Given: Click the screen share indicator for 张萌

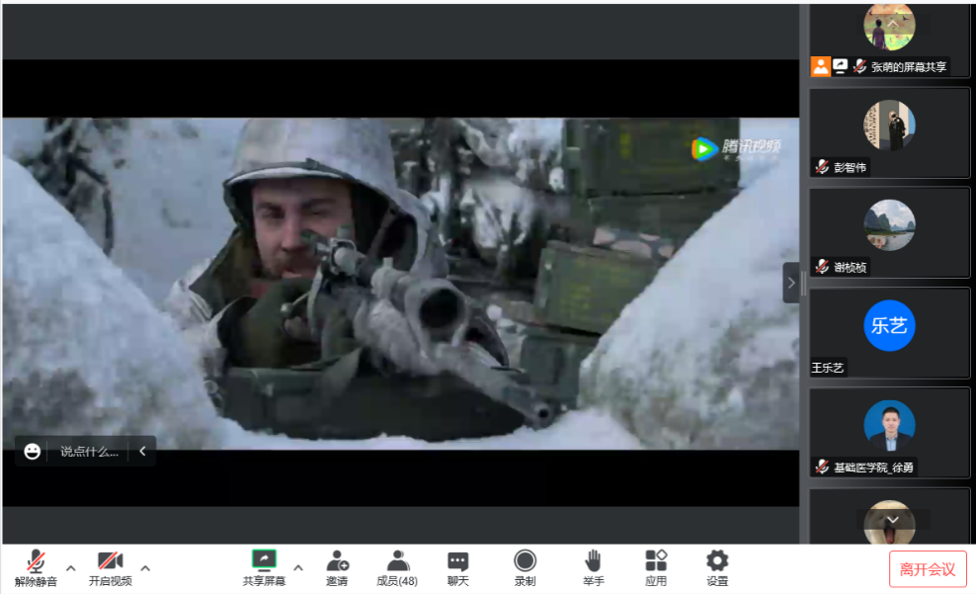Looking at the screenshot, I should pyautogui.click(x=841, y=65).
